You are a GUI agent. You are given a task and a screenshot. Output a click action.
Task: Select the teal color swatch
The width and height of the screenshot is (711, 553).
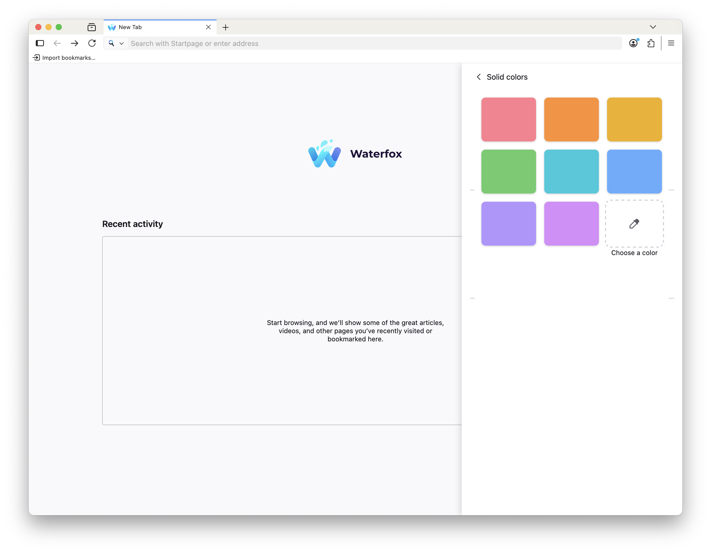pos(571,172)
